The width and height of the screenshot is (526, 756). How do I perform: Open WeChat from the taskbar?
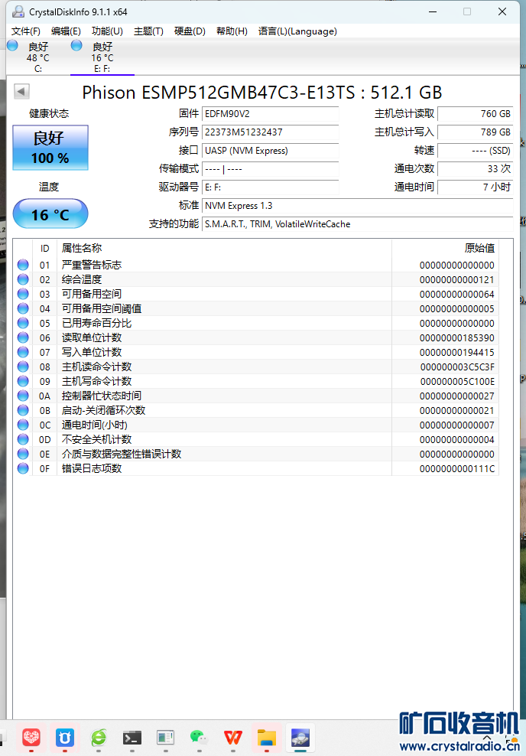pyautogui.click(x=199, y=737)
